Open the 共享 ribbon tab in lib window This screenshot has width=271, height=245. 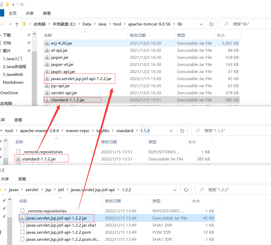pos(29,13)
